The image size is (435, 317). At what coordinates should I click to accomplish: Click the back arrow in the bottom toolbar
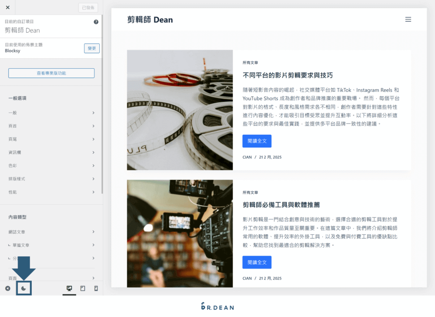(x=7, y=288)
